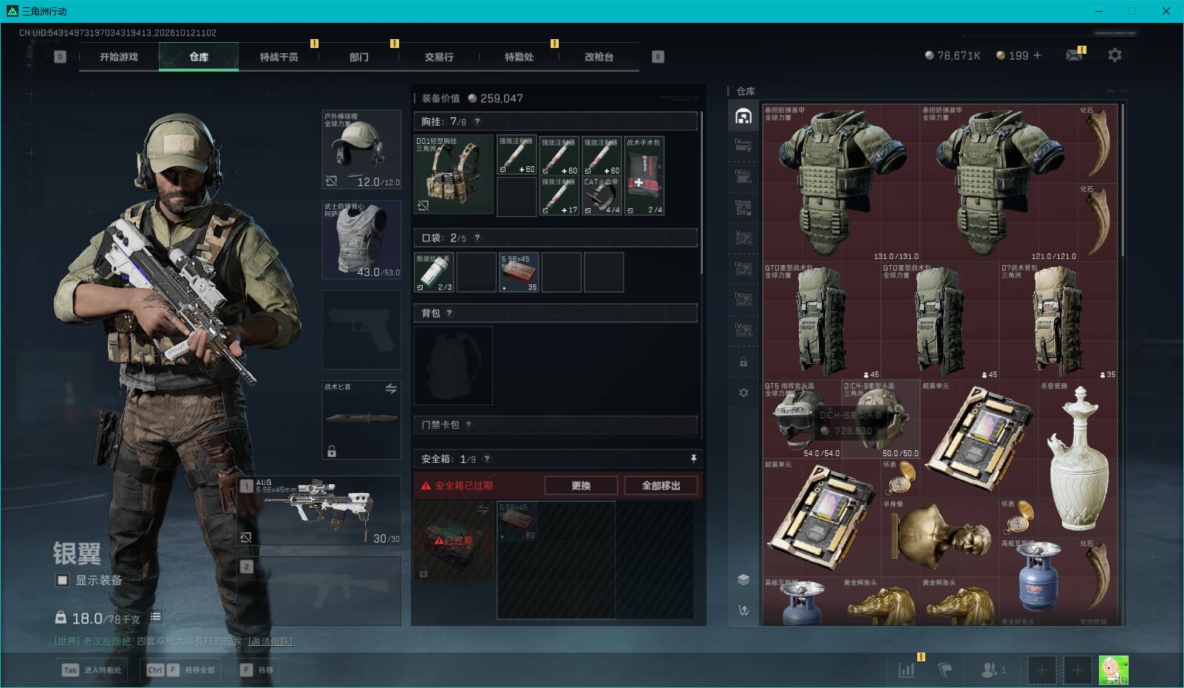Click the 邀请组队 link in chat
The width and height of the screenshot is (1184, 688).
271,641
